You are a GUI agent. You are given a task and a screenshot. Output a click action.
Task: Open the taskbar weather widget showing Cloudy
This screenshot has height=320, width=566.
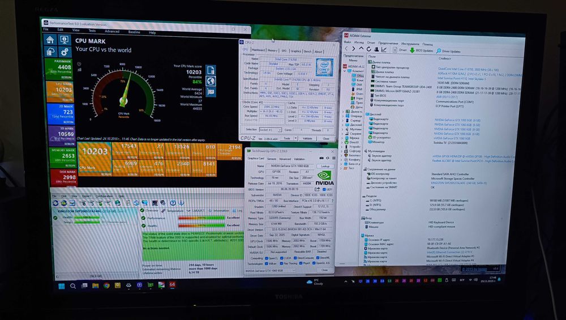coord(314,281)
